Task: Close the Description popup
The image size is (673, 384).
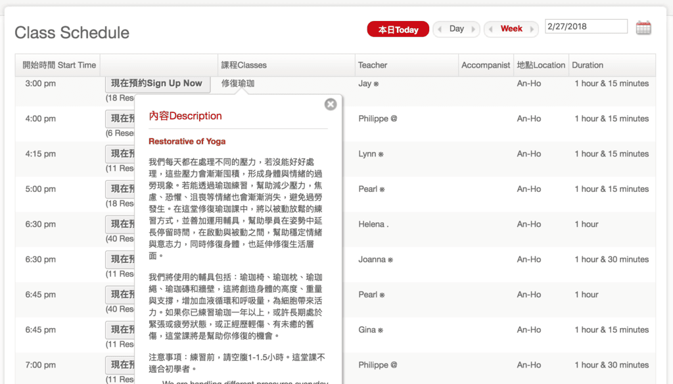Action: tap(331, 104)
